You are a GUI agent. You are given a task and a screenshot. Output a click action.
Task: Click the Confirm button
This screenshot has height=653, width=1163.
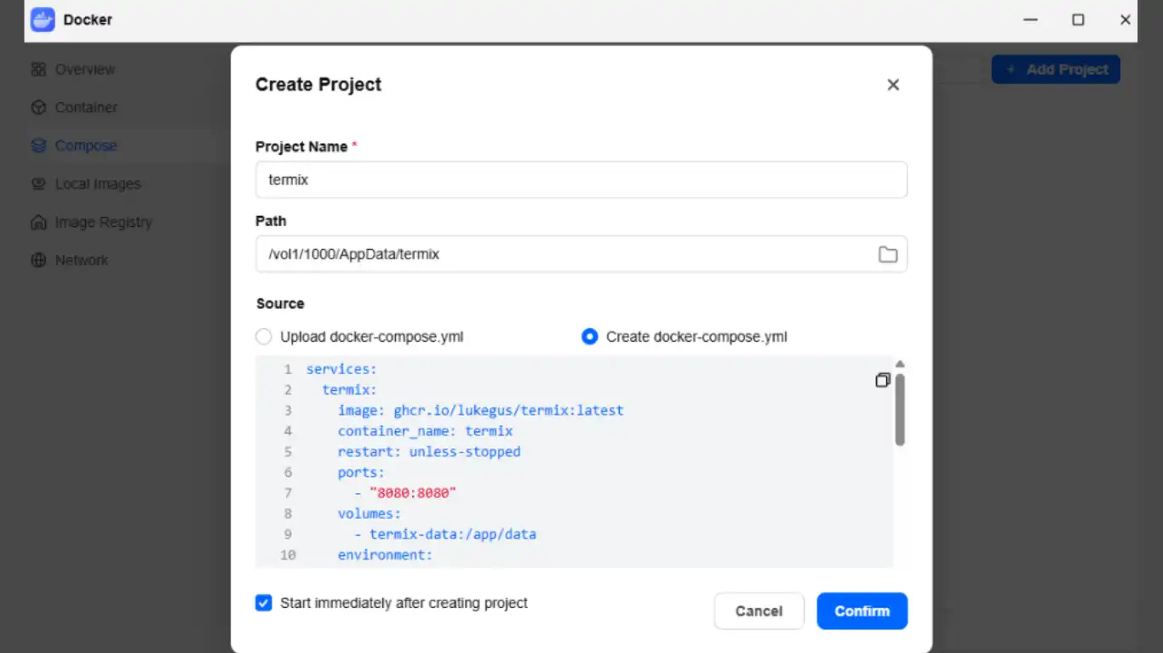(862, 611)
